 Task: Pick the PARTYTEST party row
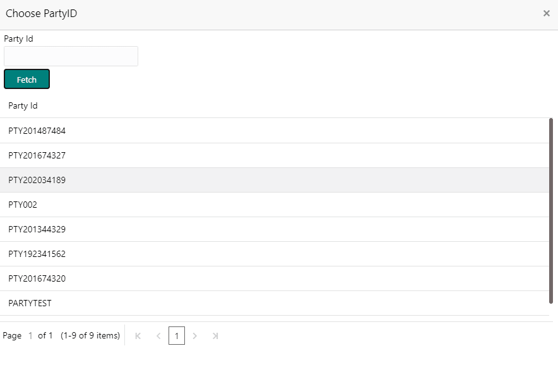click(30, 303)
